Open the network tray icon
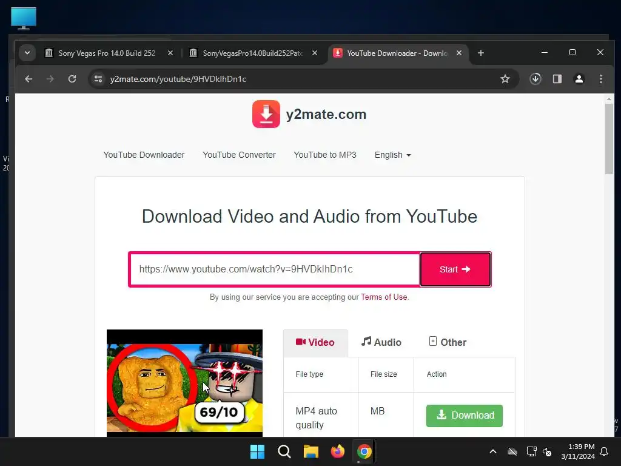This screenshot has height=466, width=621. click(x=531, y=451)
